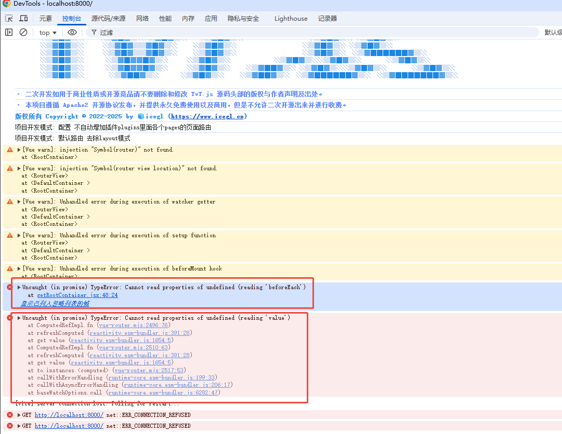Activate the inspect element picker icon
Image resolution: width=562 pixels, height=434 pixels.
9,19
